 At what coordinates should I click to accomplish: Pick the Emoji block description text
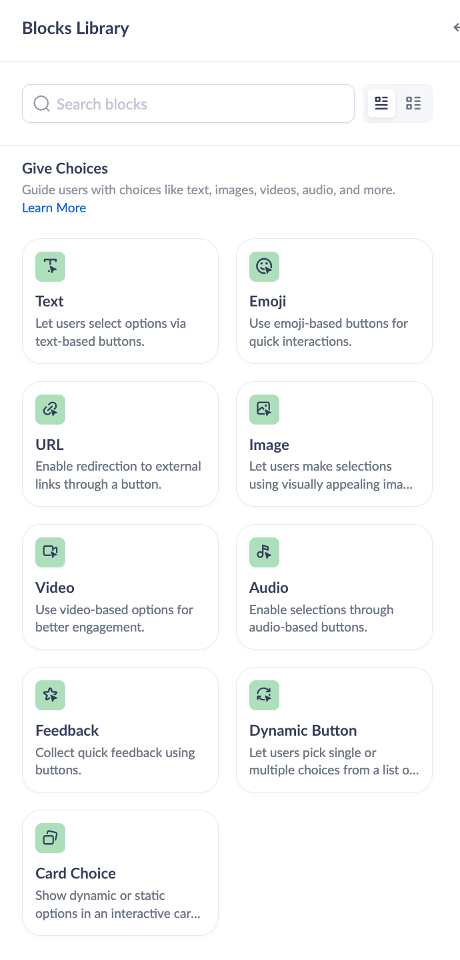329,332
